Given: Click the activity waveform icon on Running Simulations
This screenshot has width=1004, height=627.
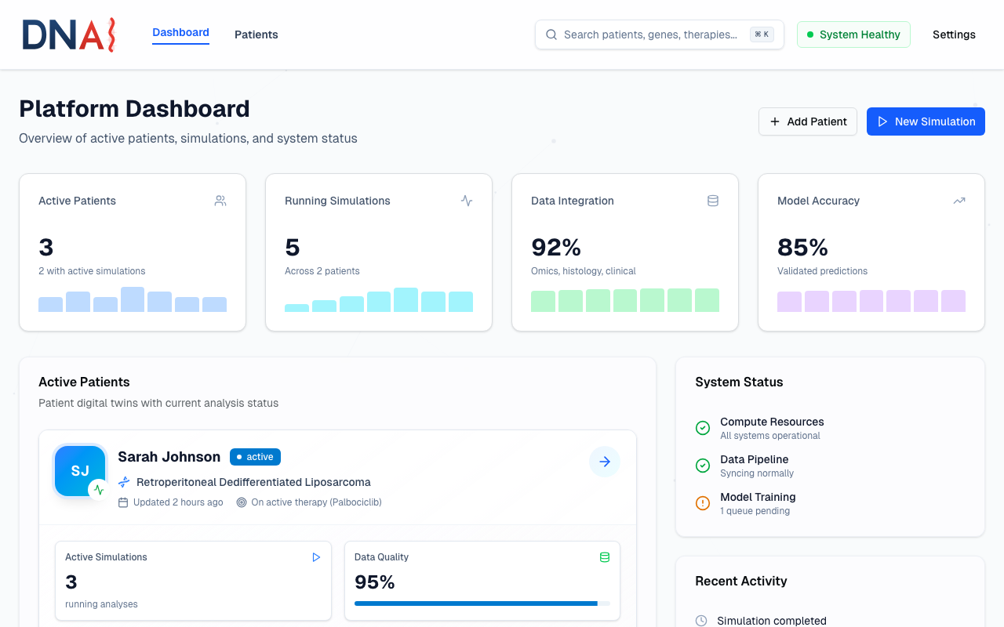Looking at the screenshot, I should coord(467,200).
